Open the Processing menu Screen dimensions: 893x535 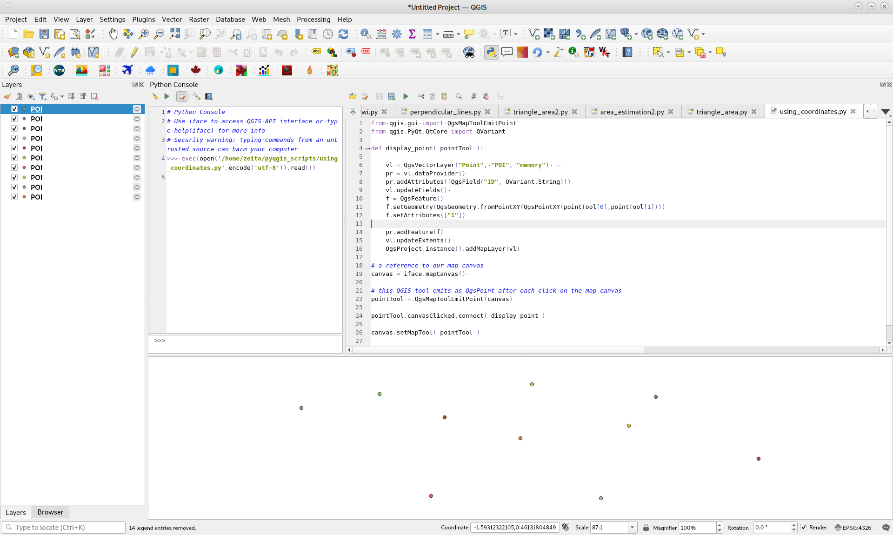(x=313, y=19)
